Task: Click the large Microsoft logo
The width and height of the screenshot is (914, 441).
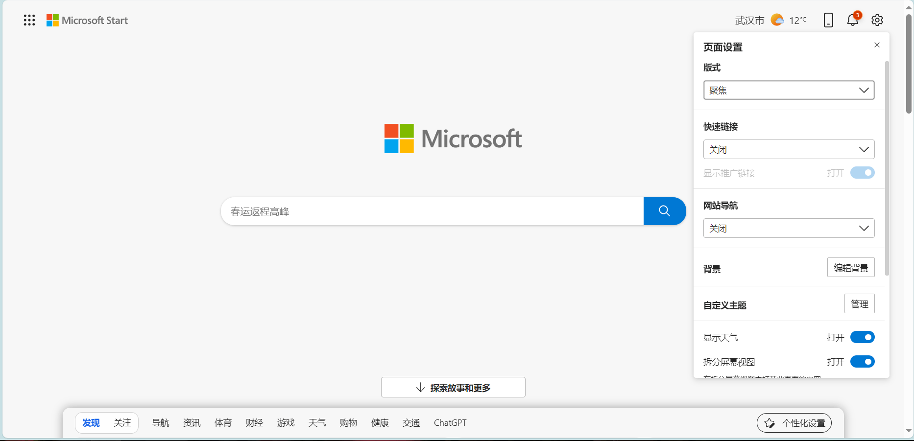Action: pos(453,139)
